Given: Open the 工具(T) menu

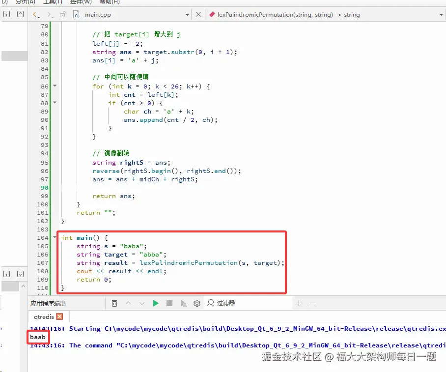Looking at the screenshot, I should point(53,2).
